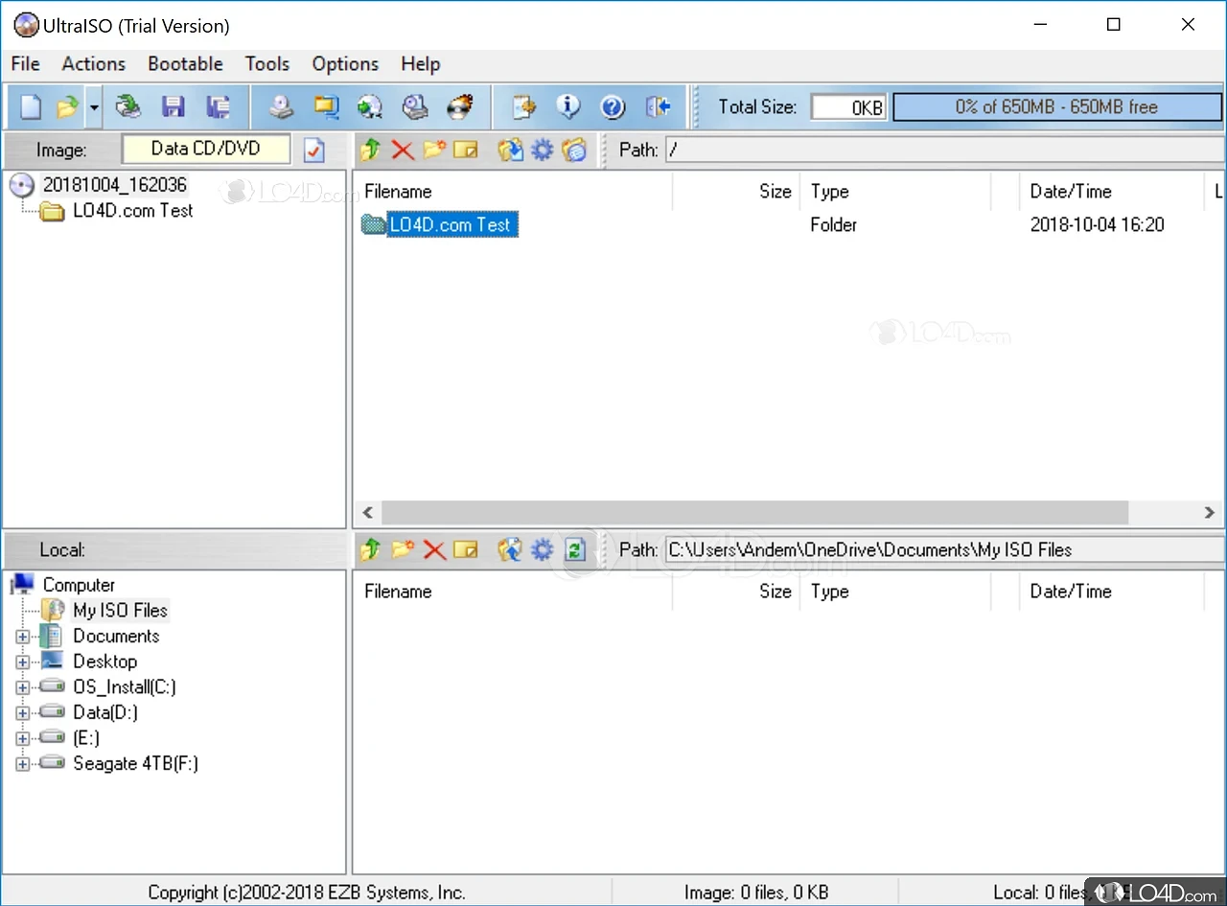Click the Open image folder icon
The image size is (1227, 906).
point(67,106)
